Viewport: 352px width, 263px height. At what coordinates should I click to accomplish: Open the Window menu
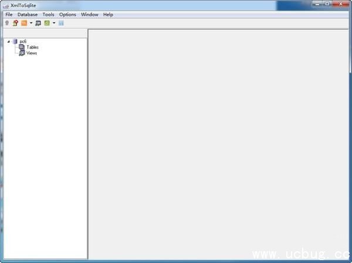[90, 15]
